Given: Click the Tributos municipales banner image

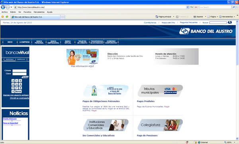Looking at the screenshot, I should tap(160, 91).
